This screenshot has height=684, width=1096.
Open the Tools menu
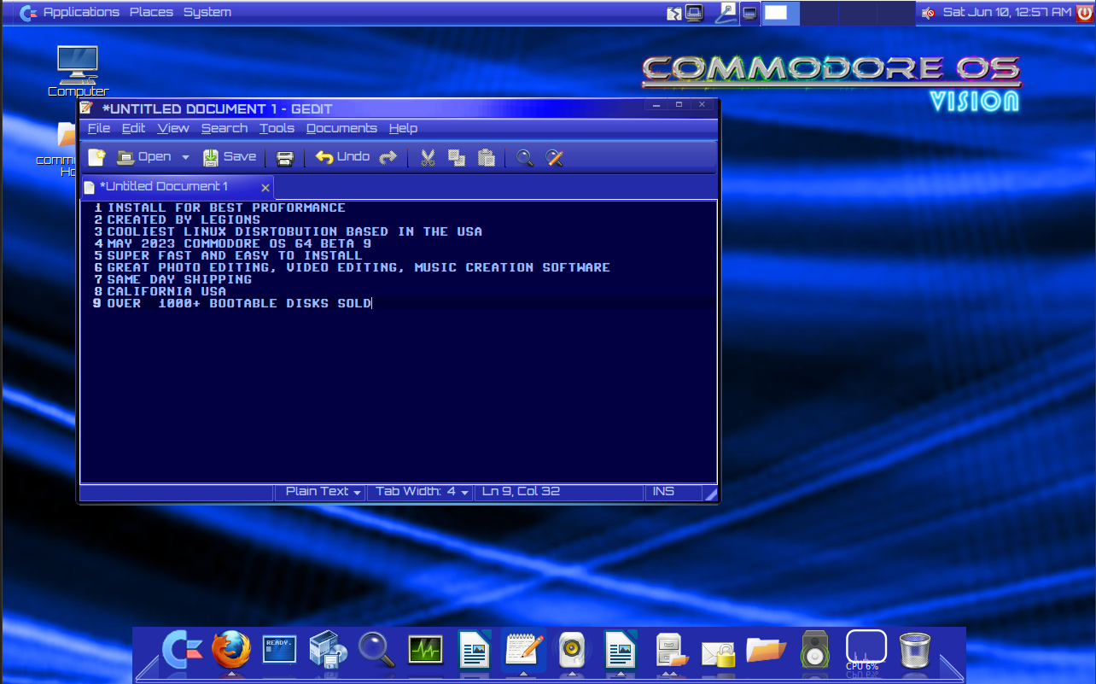(277, 128)
